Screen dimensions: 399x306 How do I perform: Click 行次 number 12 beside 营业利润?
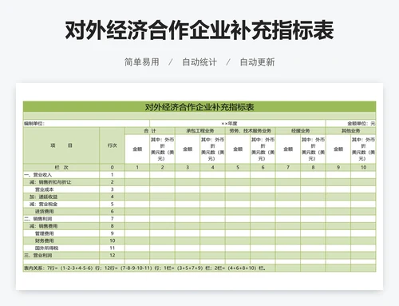point(112,255)
